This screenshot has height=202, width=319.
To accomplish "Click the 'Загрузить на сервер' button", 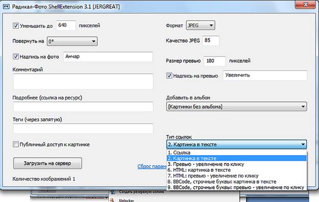I will pos(48,163).
